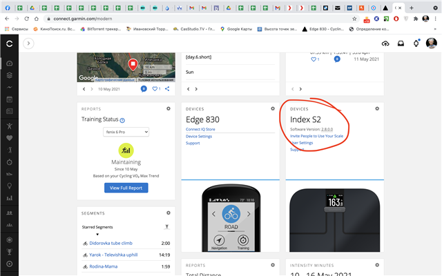Image resolution: width=442 pixels, height=276 pixels.
Task: Go to next activity on 10 May card
Action: tap(92, 89)
